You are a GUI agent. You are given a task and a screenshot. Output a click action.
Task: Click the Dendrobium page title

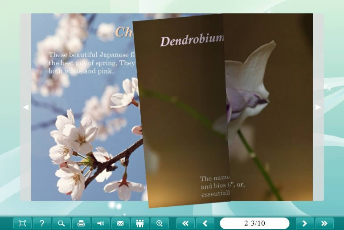tap(192, 41)
